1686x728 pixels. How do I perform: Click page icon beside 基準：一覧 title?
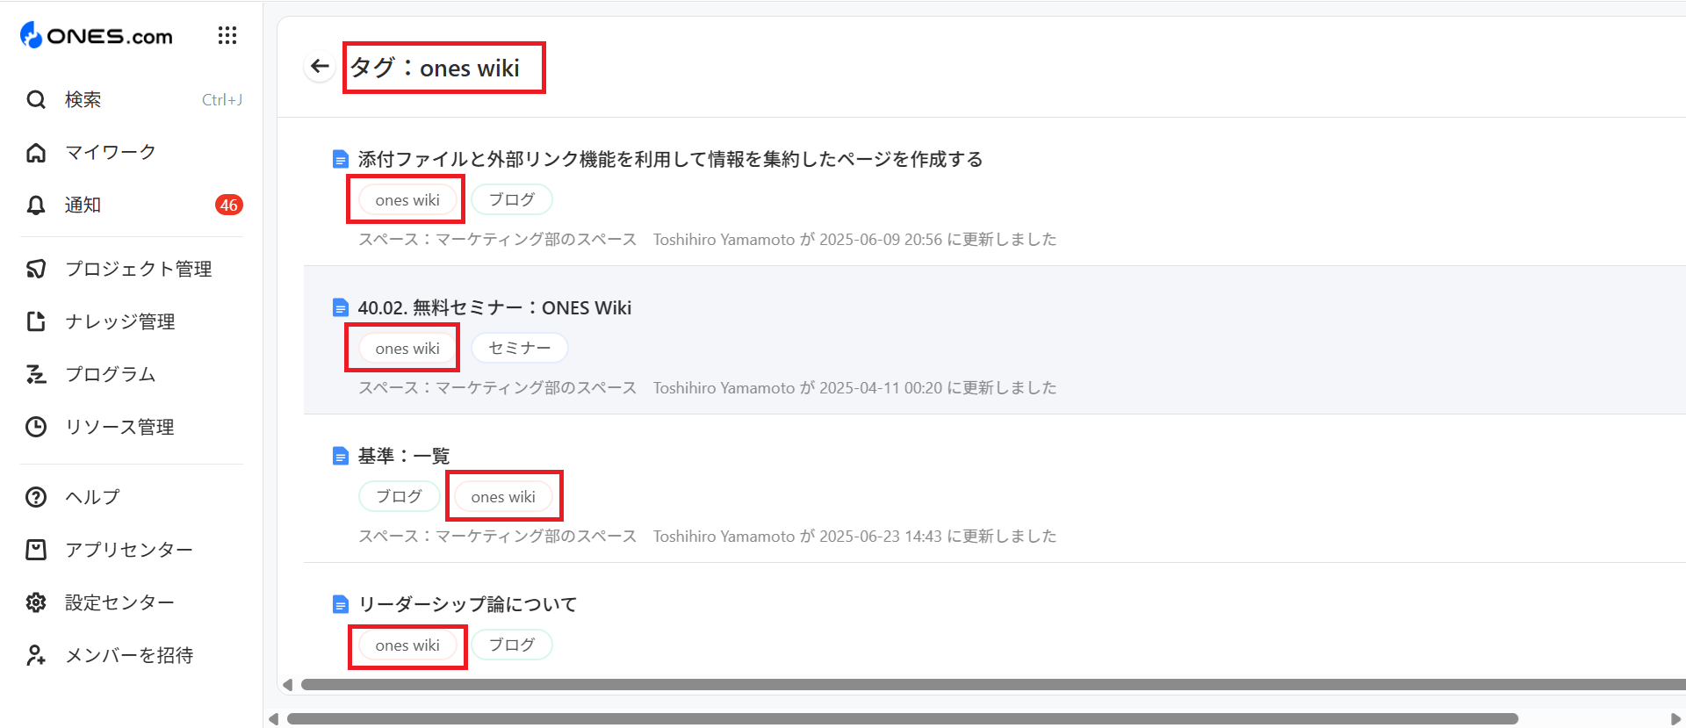coord(341,456)
